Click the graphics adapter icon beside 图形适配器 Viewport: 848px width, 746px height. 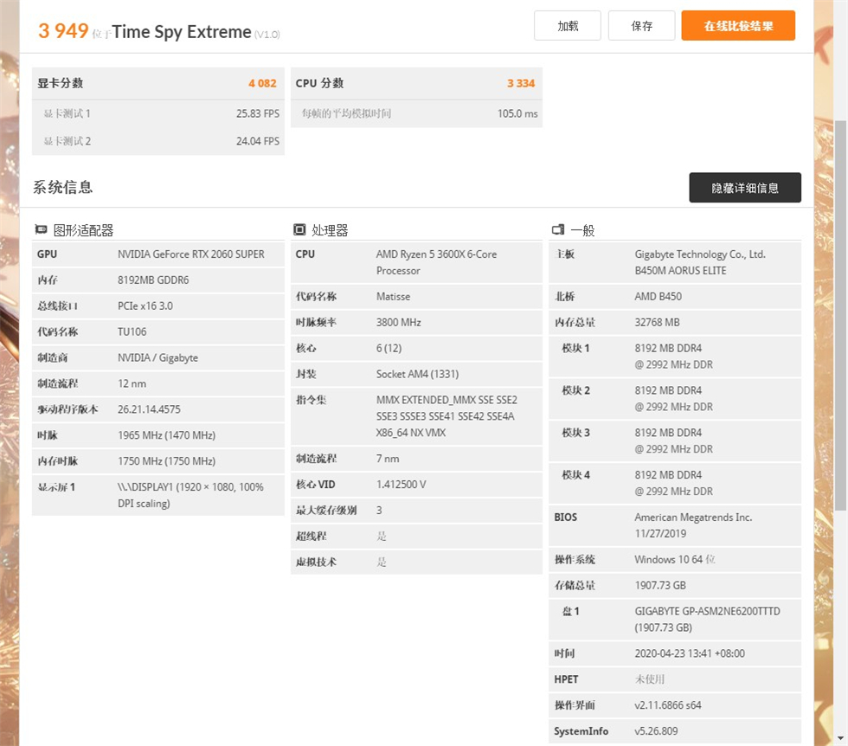click(42, 229)
